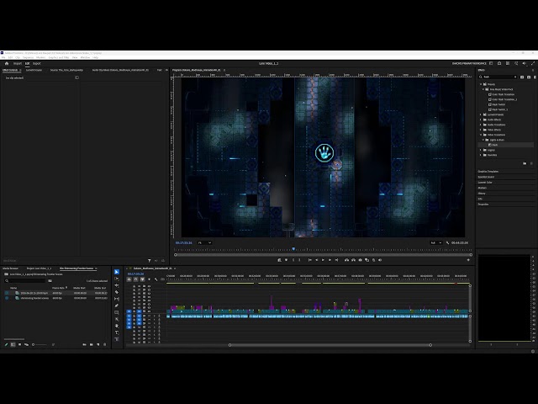Image resolution: width=538 pixels, height=404 pixels.
Task: Create new custom bin in Effects panel
Action: (525, 163)
